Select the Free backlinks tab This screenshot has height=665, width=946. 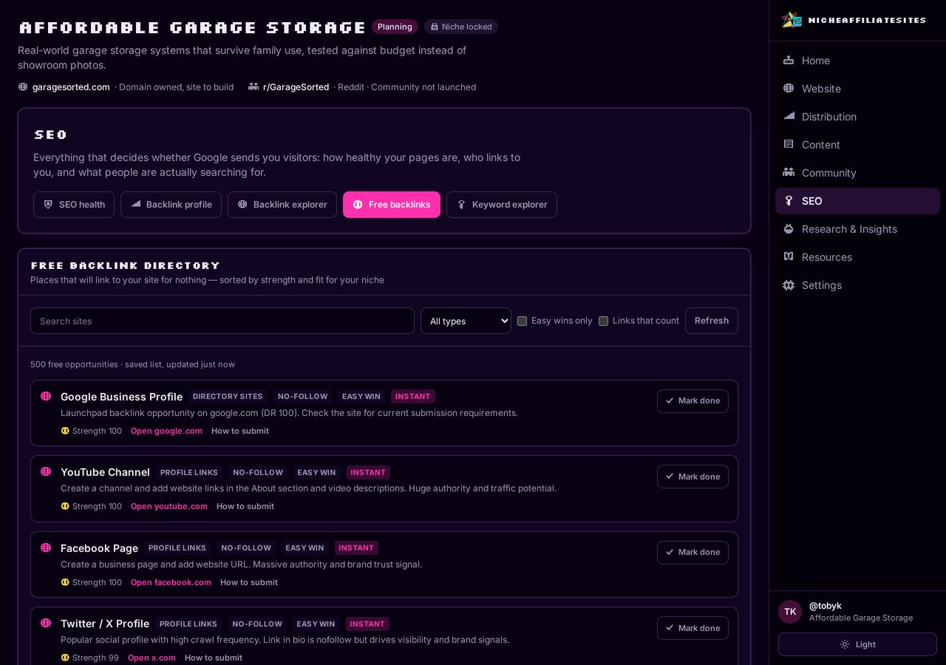(392, 205)
